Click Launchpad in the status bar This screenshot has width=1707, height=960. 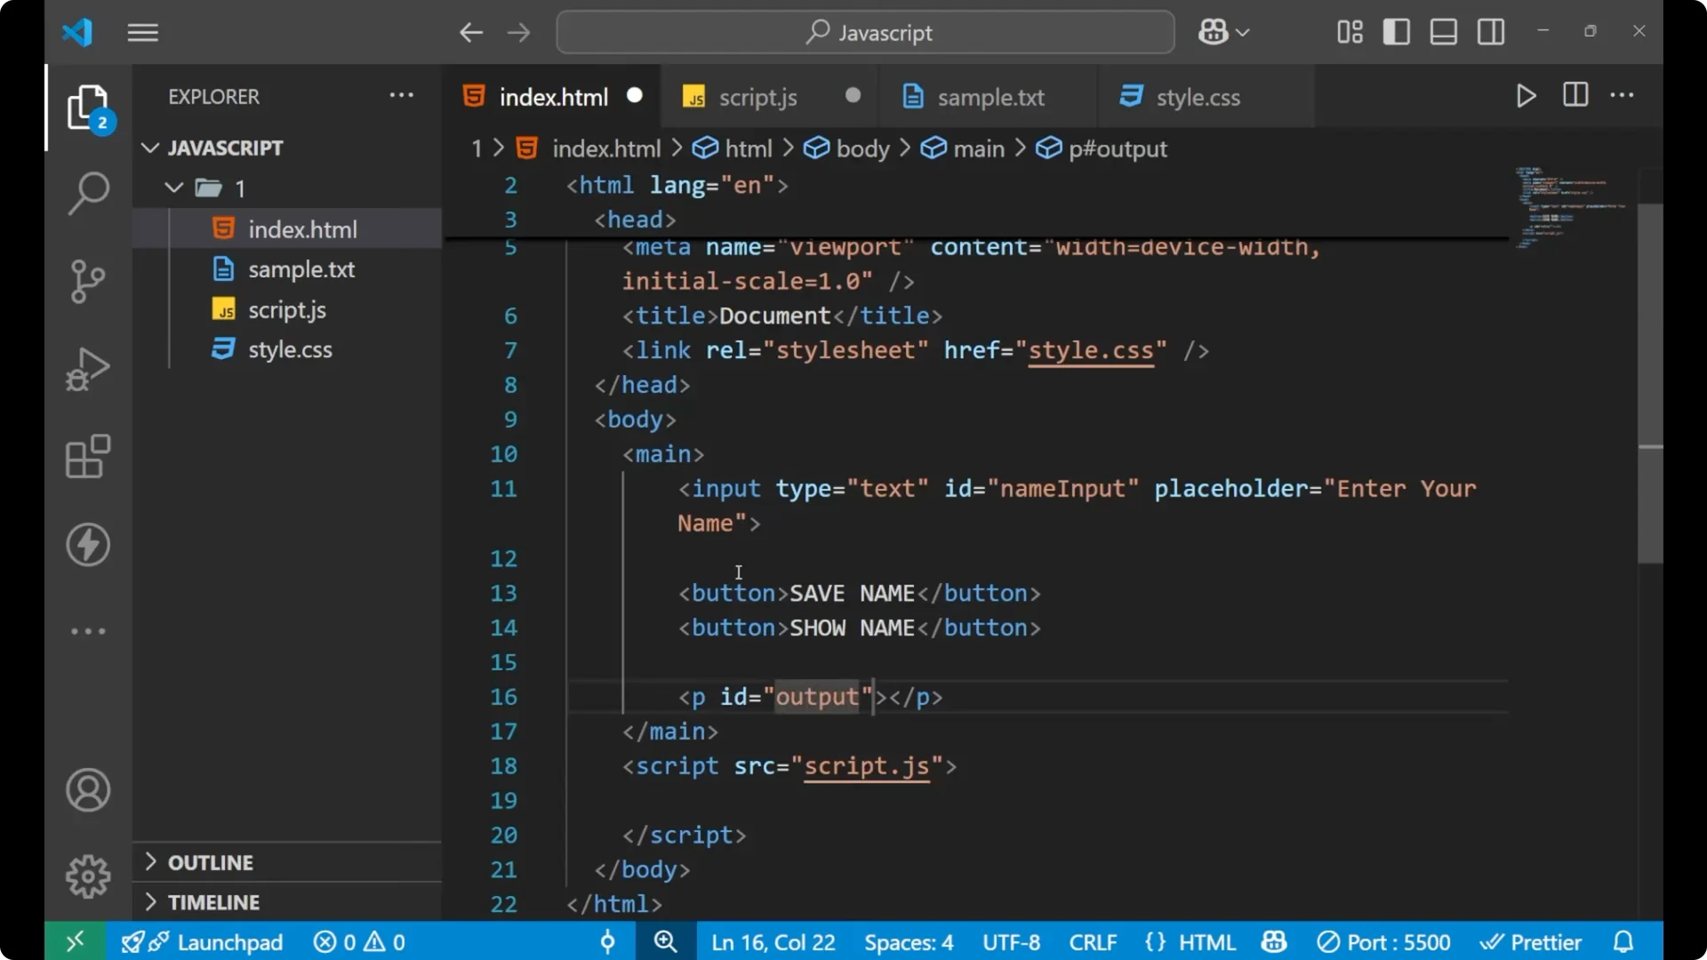click(x=228, y=941)
